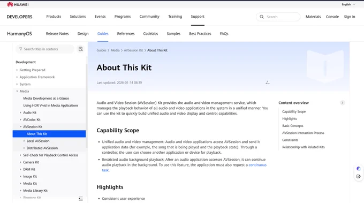Expand the Media Kit node
Image resolution: width=364 pixels, height=203 pixels.
click(x=20, y=184)
